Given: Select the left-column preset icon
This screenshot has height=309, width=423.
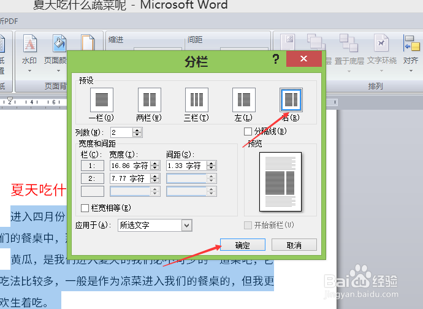Looking at the screenshot, I should [x=244, y=99].
